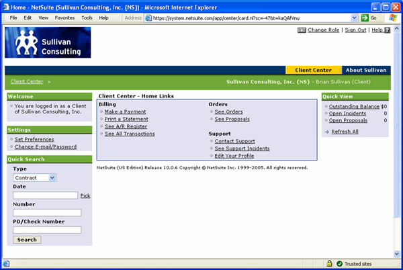403x270 pixels.
Task: Open See All Transactions link
Action: pyautogui.click(x=130, y=134)
